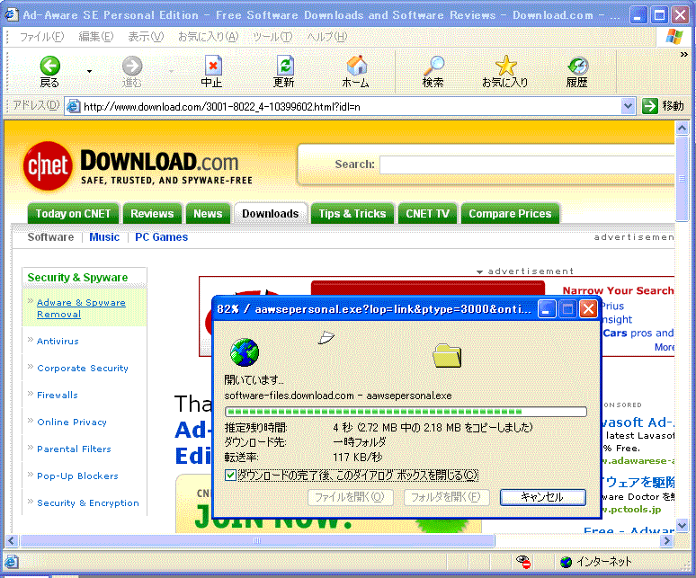
Task: Click the scroll left arrow
Action: pos(12,541)
